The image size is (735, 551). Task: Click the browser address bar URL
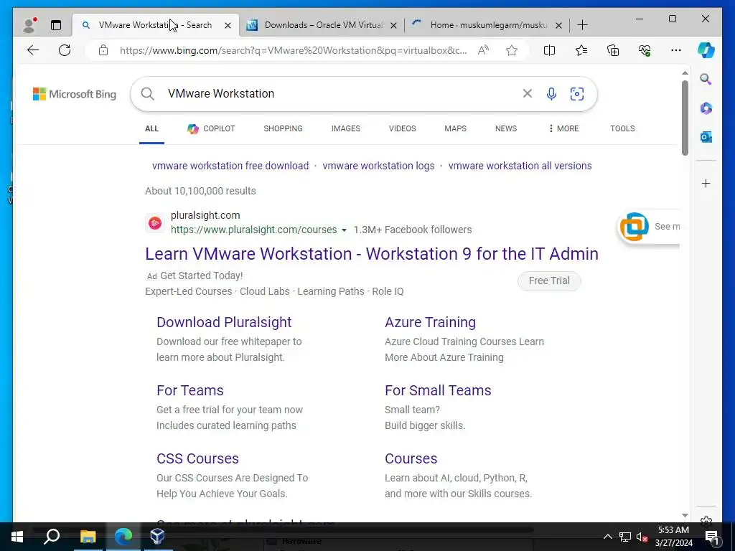[293, 50]
